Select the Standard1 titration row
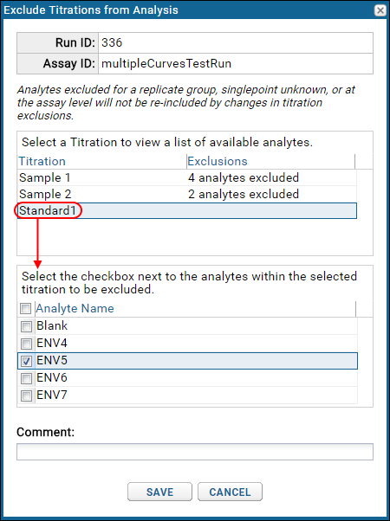Viewport: 390px width, 521px height. tap(187, 210)
